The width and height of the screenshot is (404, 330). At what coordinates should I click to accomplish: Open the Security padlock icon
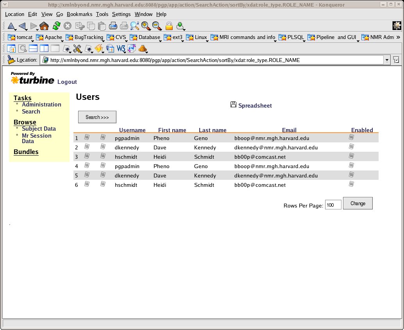169,26
